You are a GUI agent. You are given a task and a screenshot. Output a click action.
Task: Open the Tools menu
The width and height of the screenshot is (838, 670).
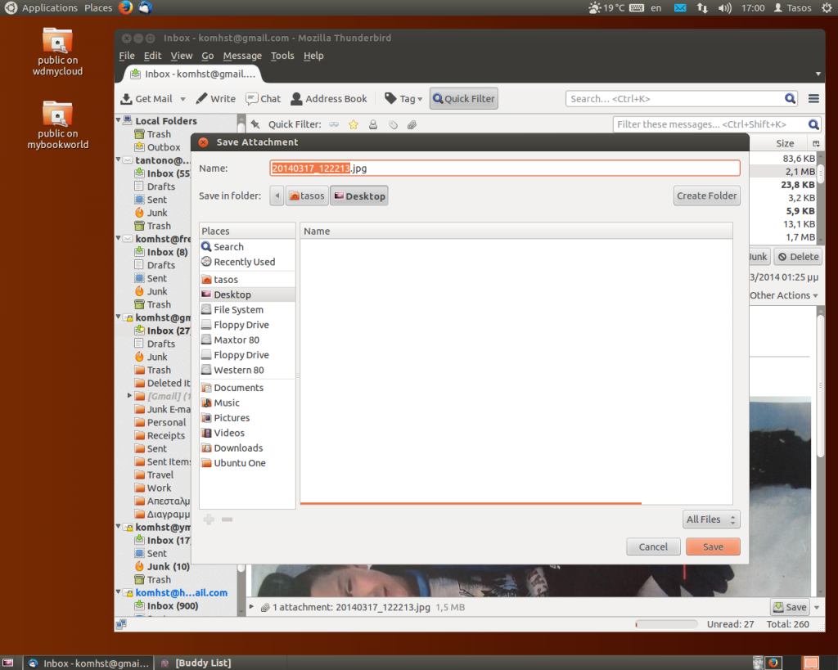coord(282,56)
